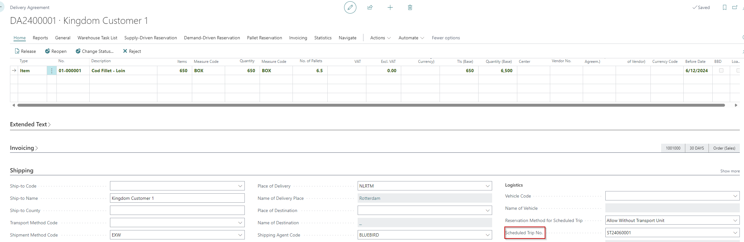Open the Scheduled Trip No. dropdown
Viewport: 744px width, 242px height.
point(735,233)
